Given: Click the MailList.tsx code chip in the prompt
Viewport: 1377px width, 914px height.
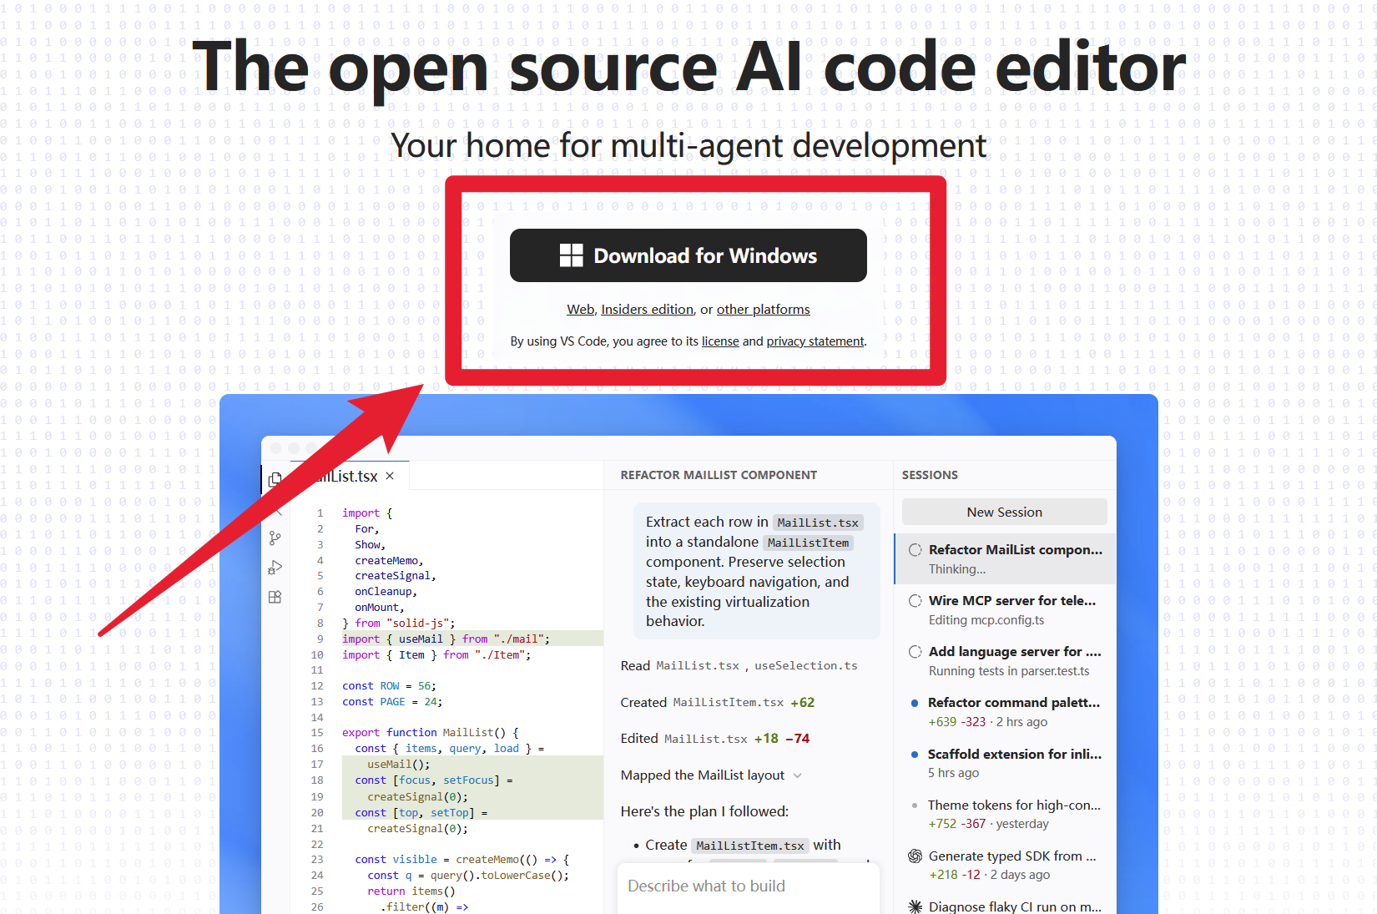Looking at the screenshot, I should pos(818,523).
